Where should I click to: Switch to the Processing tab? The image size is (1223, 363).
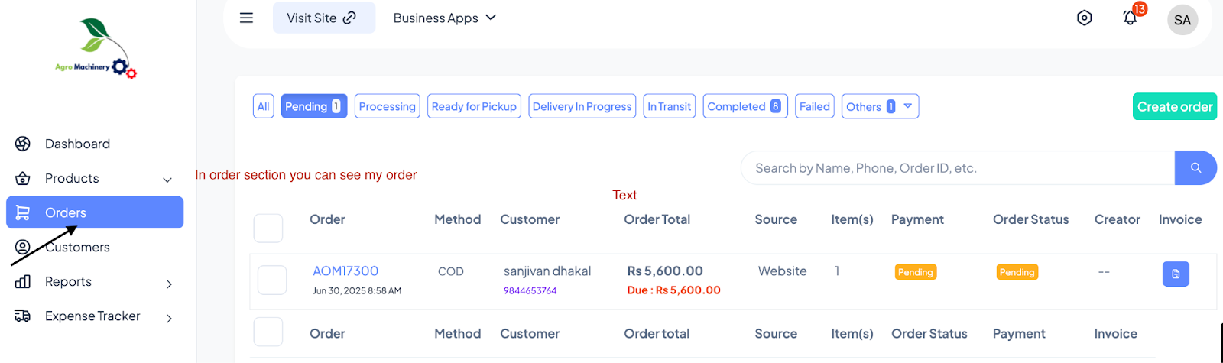pos(387,106)
